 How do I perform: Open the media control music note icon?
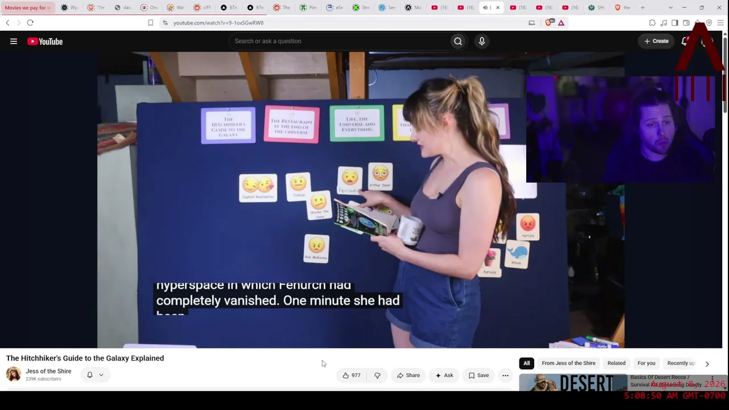click(664, 23)
